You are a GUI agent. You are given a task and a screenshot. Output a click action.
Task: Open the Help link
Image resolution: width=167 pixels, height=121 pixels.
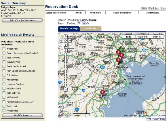coord(163,8)
